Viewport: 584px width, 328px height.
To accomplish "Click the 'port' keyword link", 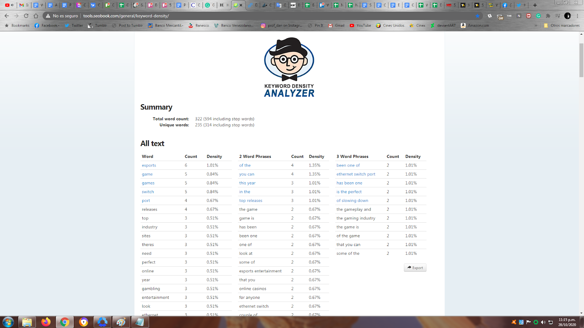I will (146, 201).
